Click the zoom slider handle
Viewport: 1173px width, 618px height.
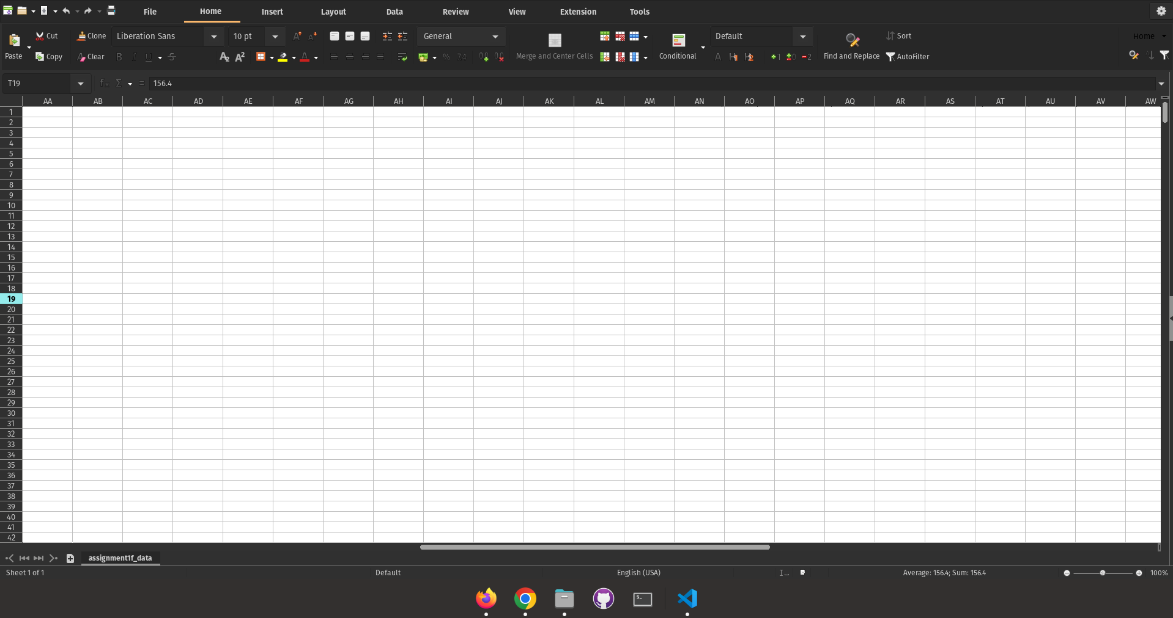point(1103,573)
